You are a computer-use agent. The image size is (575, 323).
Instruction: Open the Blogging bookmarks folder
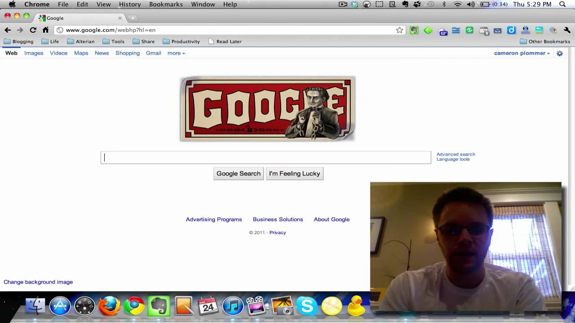click(18, 41)
